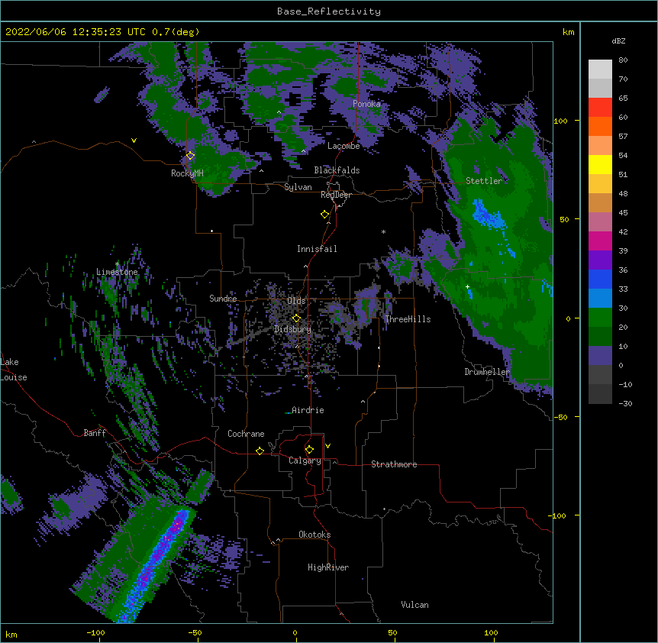Click the -50 tick label on the right axis

click(x=560, y=417)
